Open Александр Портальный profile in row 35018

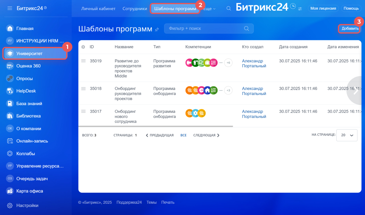(x=254, y=91)
